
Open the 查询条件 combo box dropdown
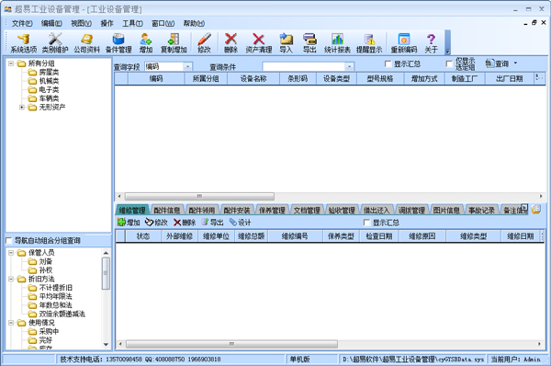pos(349,66)
